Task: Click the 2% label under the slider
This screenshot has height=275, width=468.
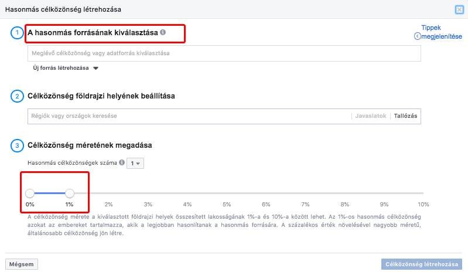Action: pyautogui.click(x=108, y=205)
